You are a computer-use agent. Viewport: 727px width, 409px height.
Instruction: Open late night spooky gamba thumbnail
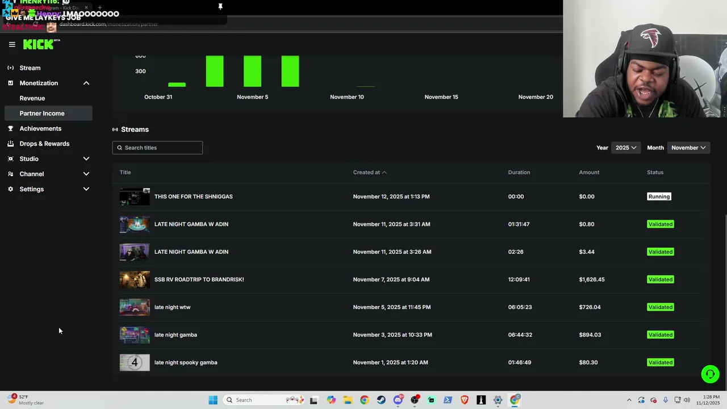point(135,362)
